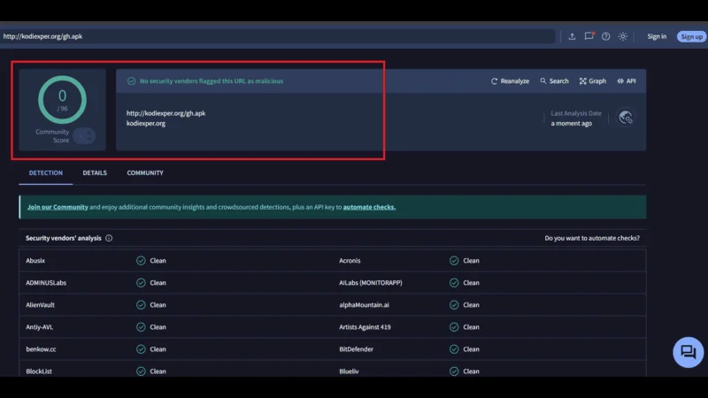The width and height of the screenshot is (708, 398).
Task: Open the chat bubble widget
Action: (687, 352)
